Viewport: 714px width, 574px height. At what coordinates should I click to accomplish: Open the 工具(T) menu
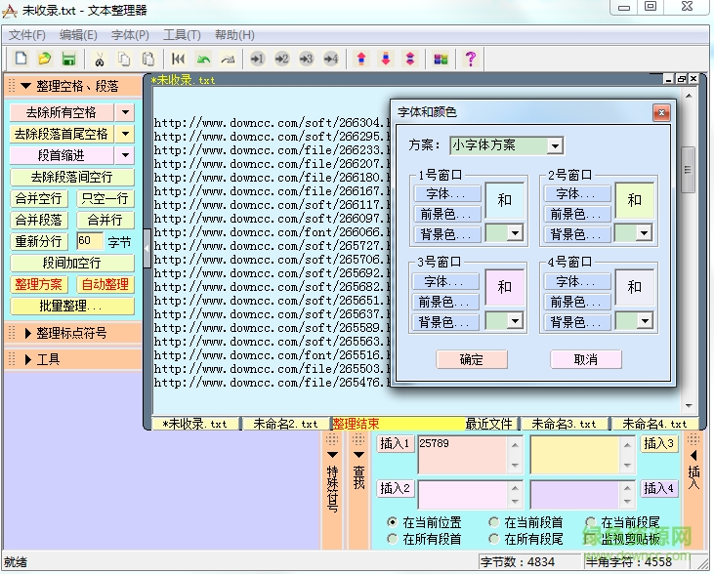[181, 35]
